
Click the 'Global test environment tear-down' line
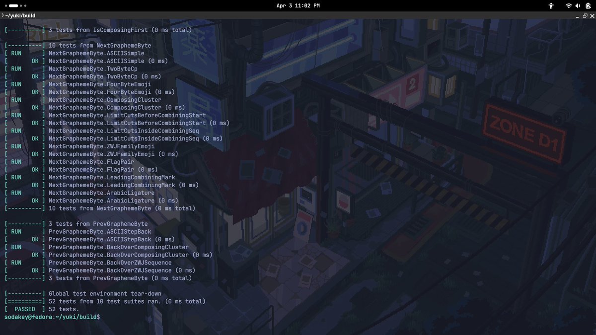[83, 294]
